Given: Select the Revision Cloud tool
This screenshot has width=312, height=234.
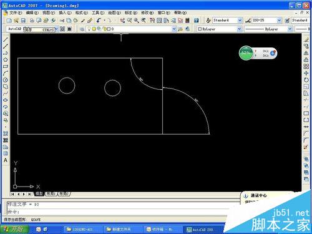Looking at the screenshot, I should (x=6, y=87).
